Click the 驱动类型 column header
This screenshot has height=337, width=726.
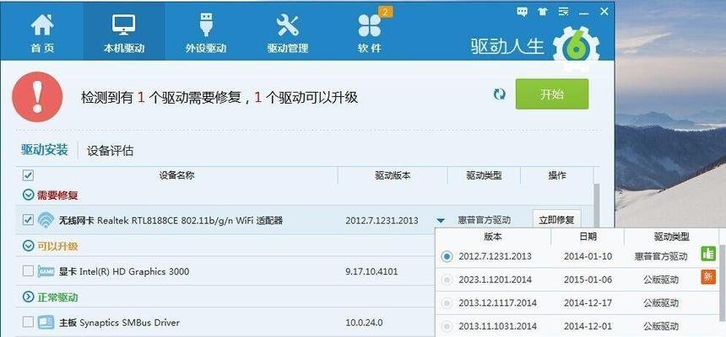click(484, 176)
